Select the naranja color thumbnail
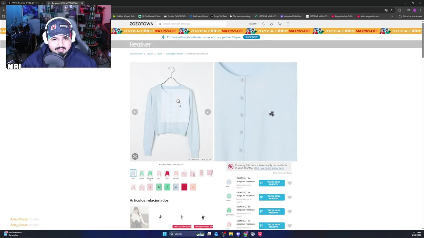 click(176, 173)
